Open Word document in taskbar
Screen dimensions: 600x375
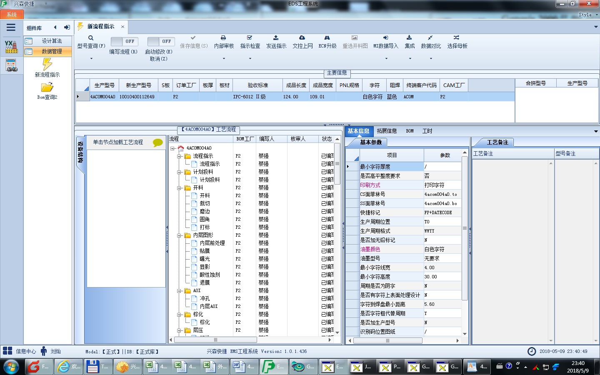point(245,367)
